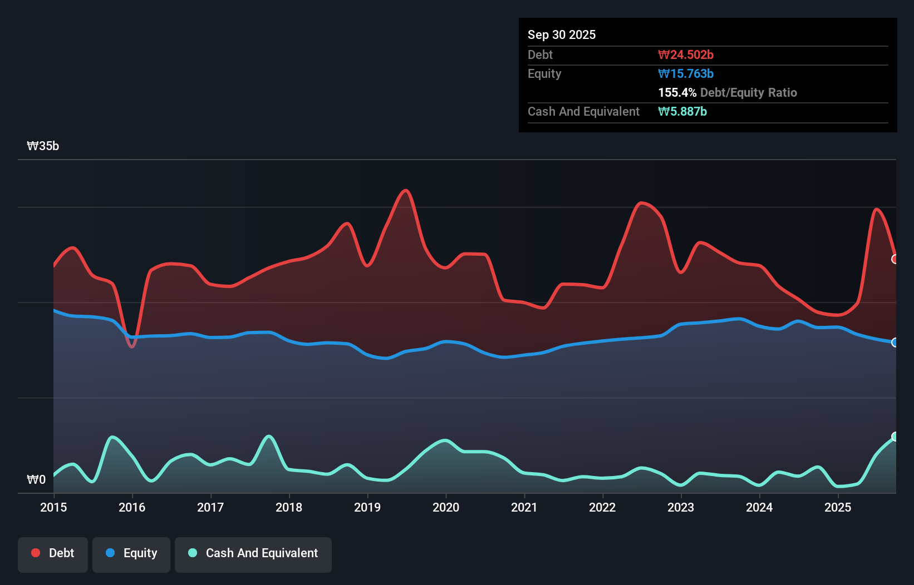This screenshot has width=914, height=585.
Task: Click the red Debt value in the tooltip
Action: [686, 54]
